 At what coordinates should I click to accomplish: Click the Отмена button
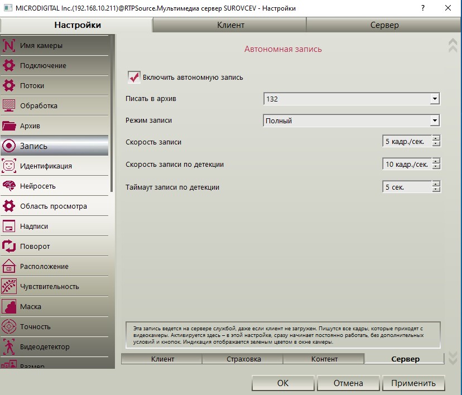(348, 383)
